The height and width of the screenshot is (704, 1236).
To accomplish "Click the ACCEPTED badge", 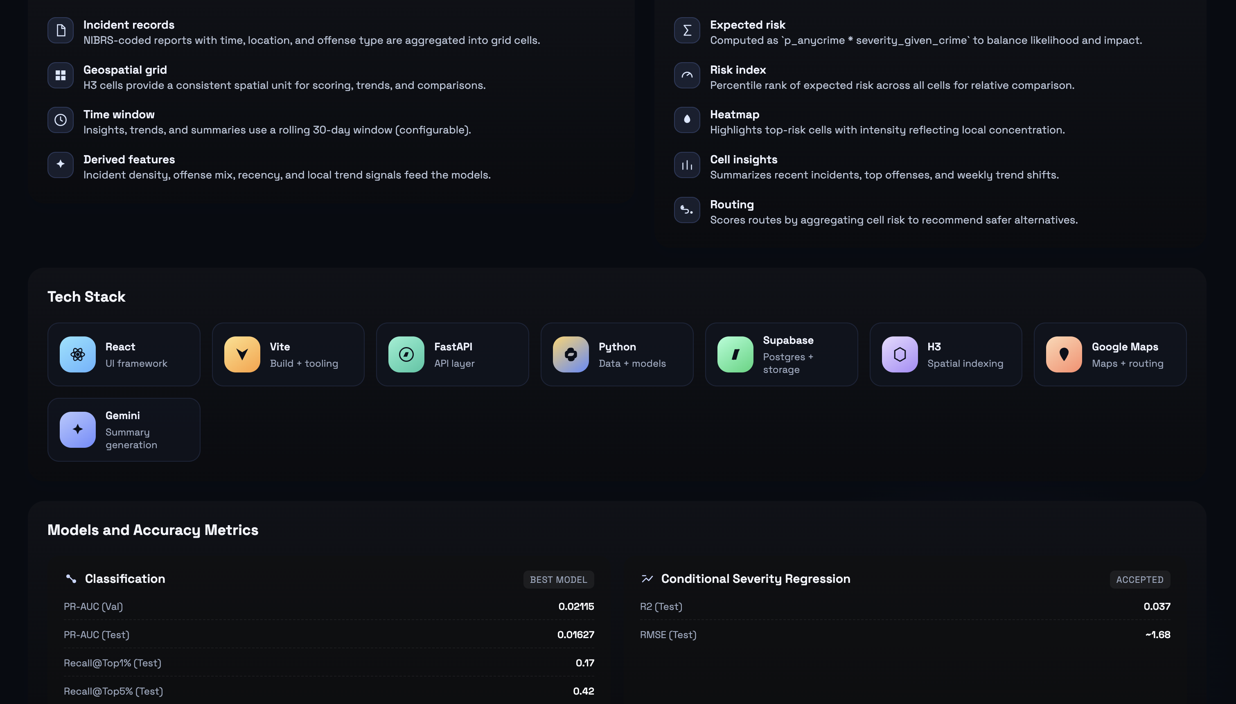I will click(x=1139, y=579).
